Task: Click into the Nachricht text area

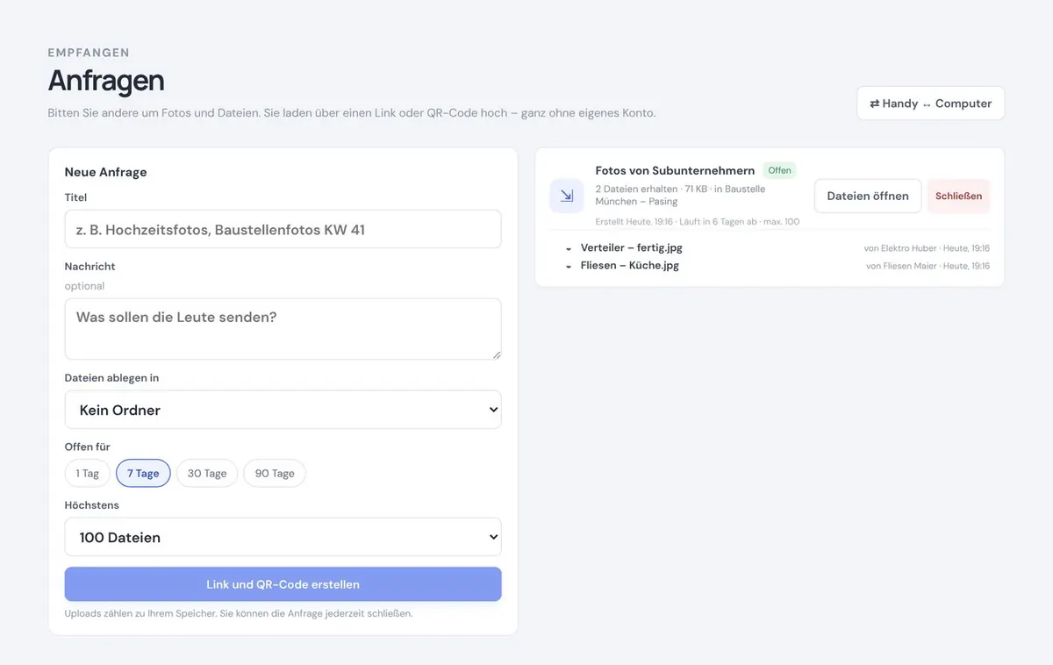Action: click(283, 329)
